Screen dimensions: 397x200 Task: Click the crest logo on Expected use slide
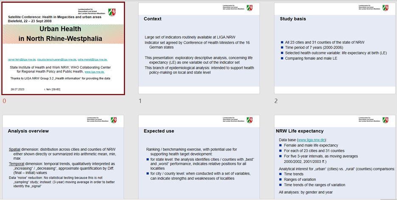point(250,120)
